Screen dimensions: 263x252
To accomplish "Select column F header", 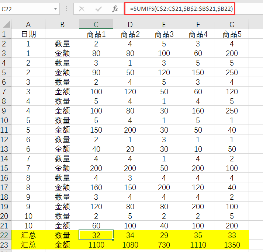I will click(x=198, y=24).
